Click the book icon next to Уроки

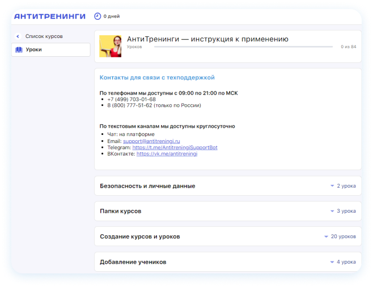(x=19, y=49)
